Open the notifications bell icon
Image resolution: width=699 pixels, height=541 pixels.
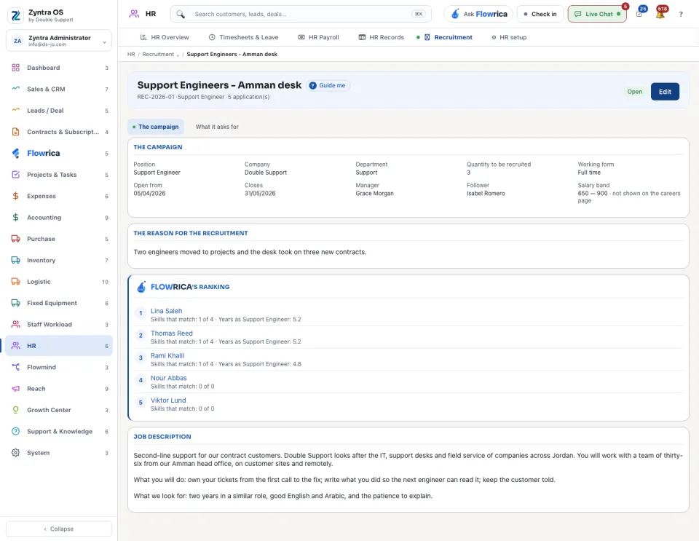click(x=660, y=15)
